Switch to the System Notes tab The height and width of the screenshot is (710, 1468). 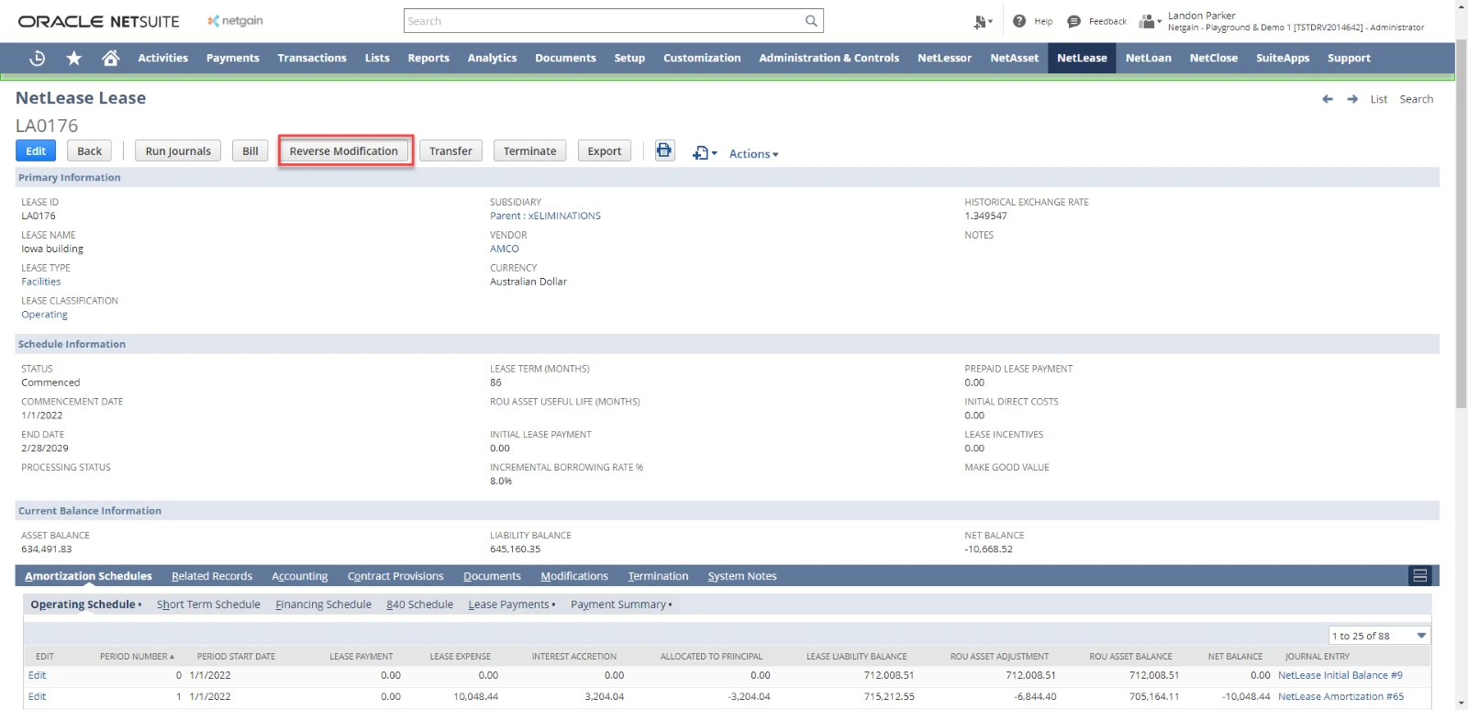pos(742,576)
